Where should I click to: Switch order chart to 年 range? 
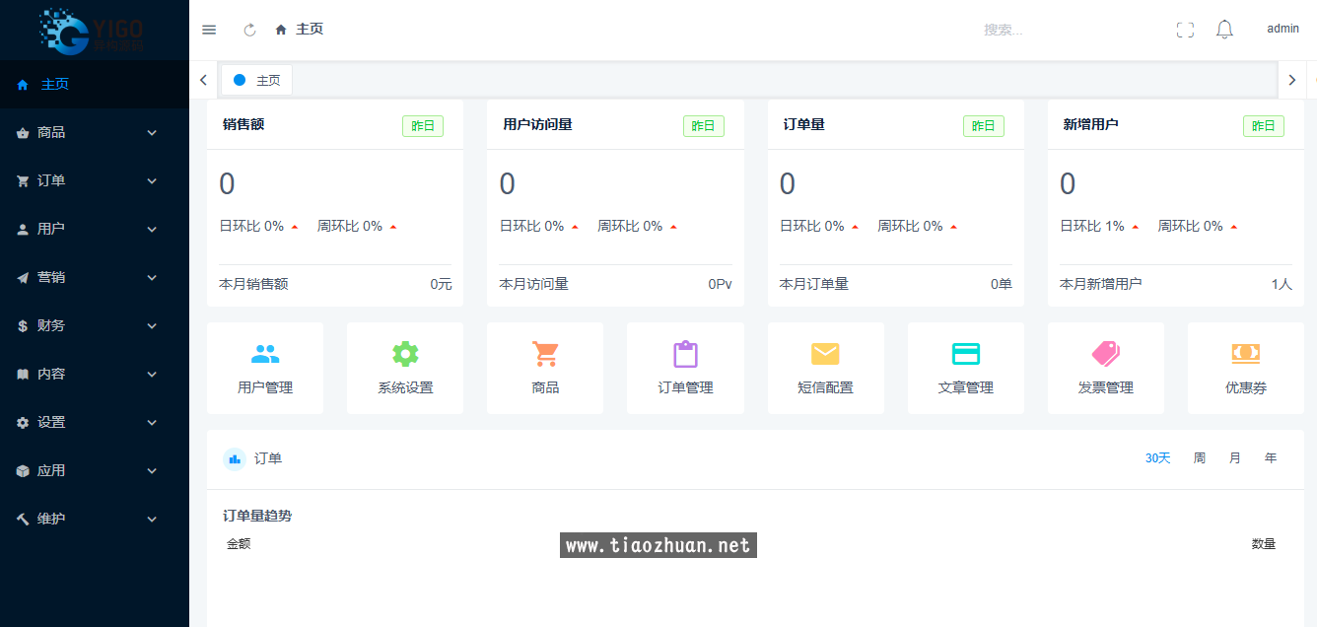pos(1271,458)
